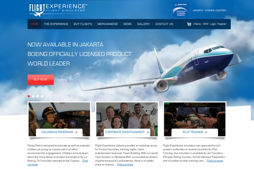Click the plus icon beside Corporate Entertainment
This screenshot has height=169, width=254.
click(148, 132)
